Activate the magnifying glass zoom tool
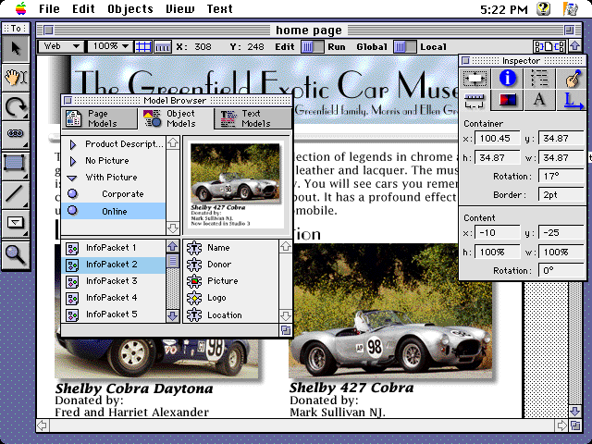The height and width of the screenshot is (444, 592). point(16,254)
